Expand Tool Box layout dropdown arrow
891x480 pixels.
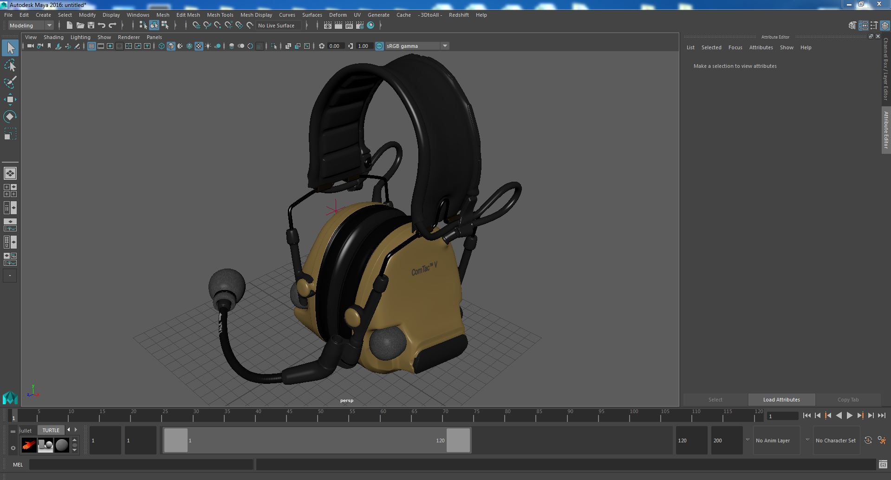(10, 276)
